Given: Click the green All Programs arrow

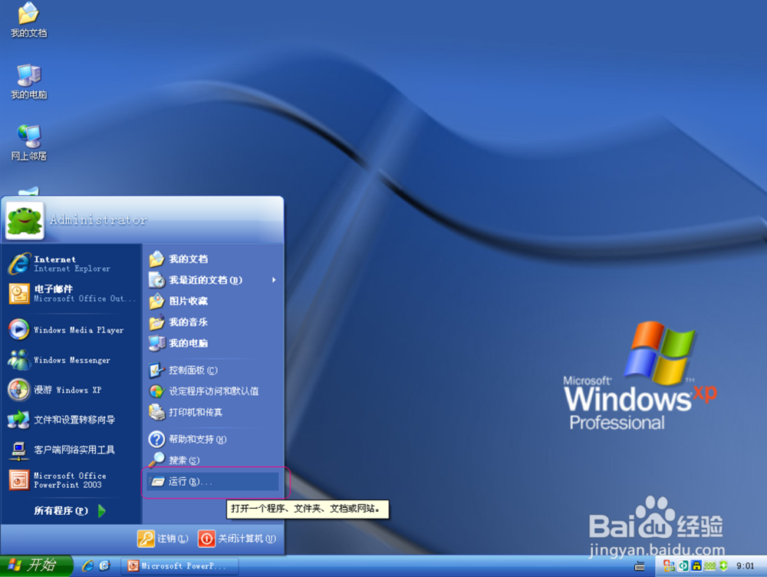Looking at the screenshot, I should (102, 510).
